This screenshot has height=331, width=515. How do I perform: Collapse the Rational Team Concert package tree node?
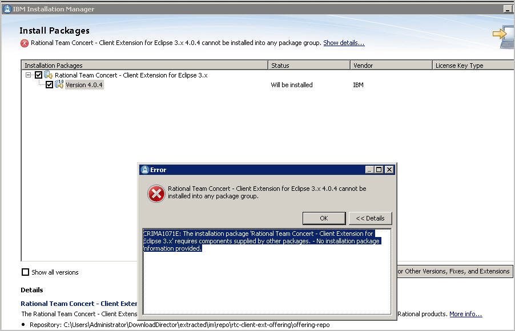coord(28,75)
